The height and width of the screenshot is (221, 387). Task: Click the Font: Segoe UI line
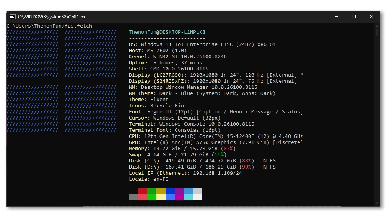(216, 112)
